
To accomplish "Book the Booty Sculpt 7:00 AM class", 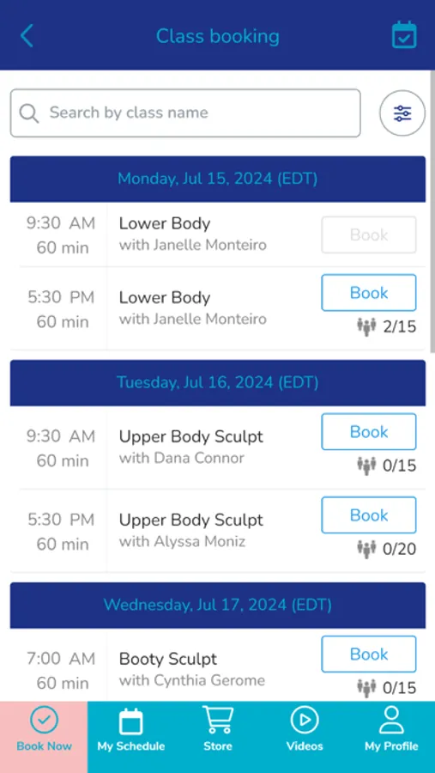I will pos(368,654).
